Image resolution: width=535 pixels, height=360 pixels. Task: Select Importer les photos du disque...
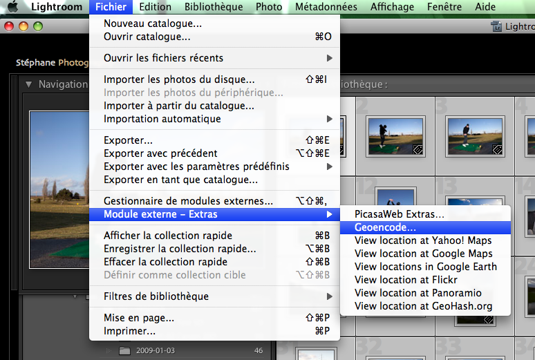tap(214, 79)
